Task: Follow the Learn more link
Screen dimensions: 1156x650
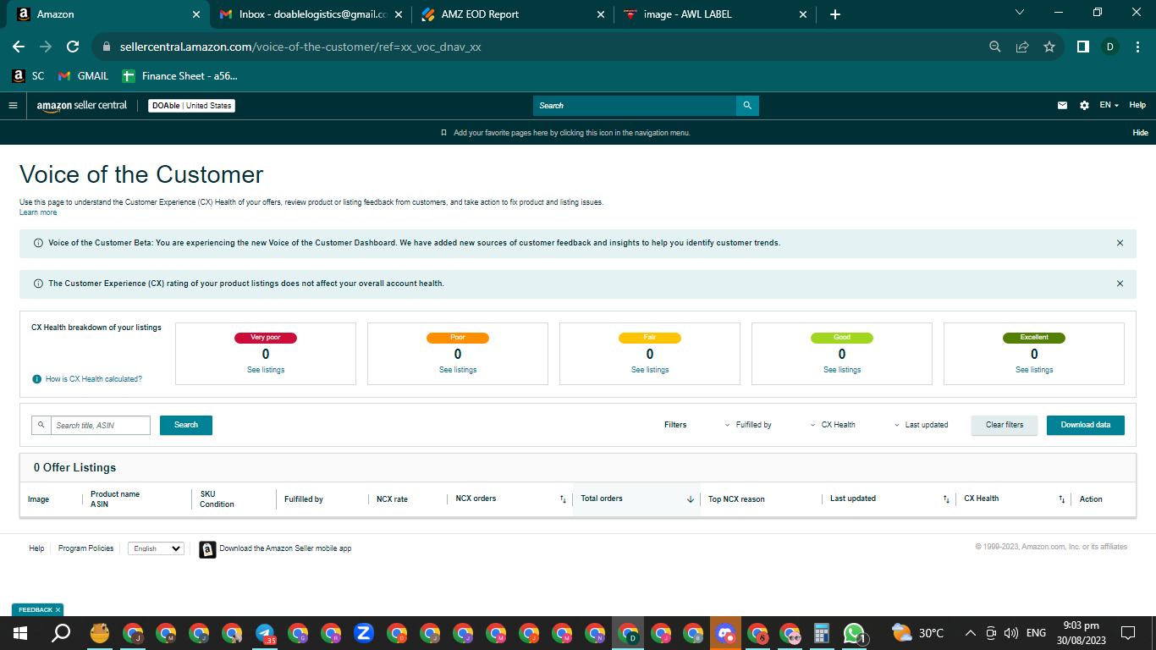Action: [38, 212]
